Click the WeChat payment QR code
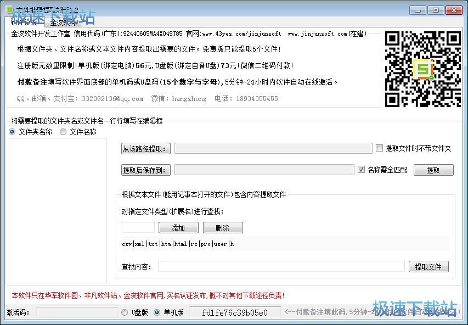The image size is (468, 325). pyautogui.click(x=422, y=69)
